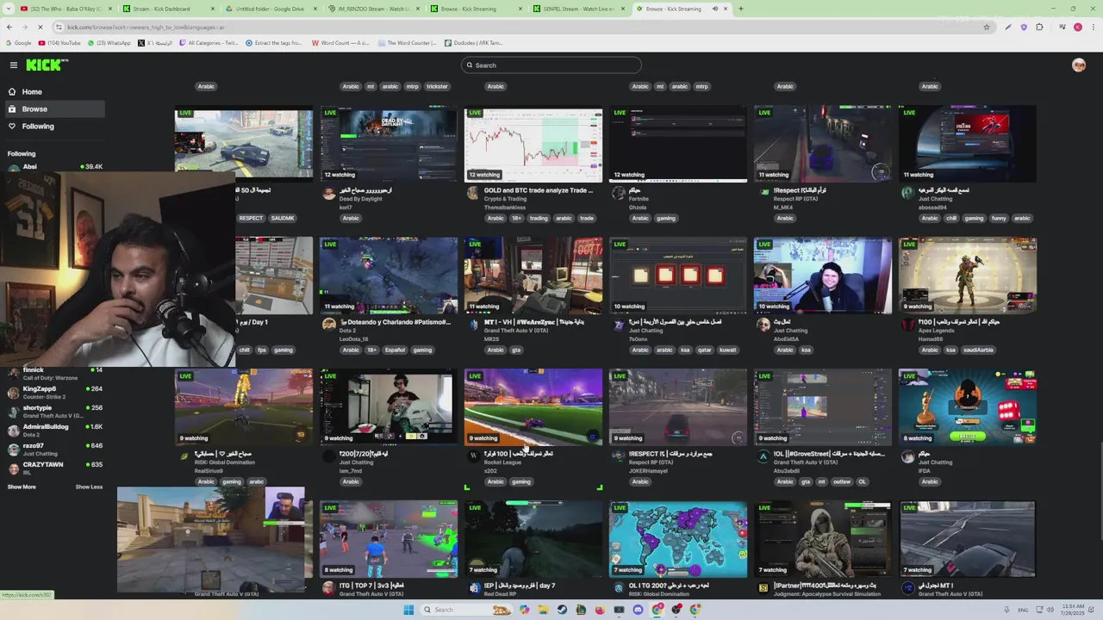The width and height of the screenshot is (1103, 620).
Task: Open the taskbar clock and date
Action: 1074,610
